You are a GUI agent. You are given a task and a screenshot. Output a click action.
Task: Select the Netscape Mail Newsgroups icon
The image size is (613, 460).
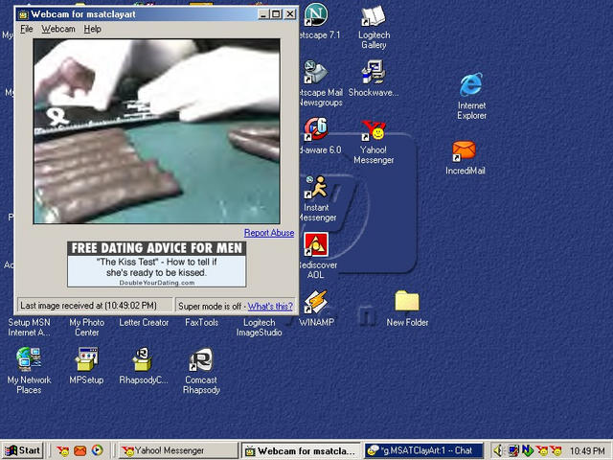pos(316,73)
